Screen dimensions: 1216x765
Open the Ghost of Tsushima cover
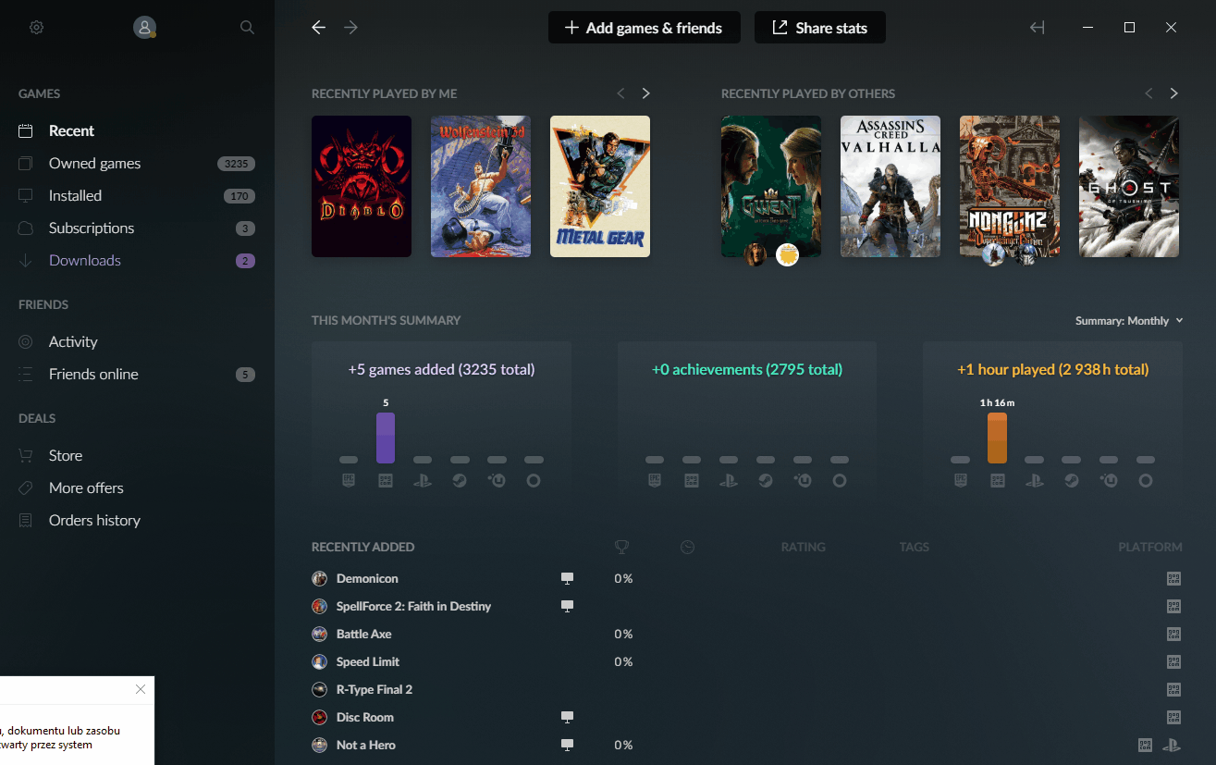pyautogui.click(x=1129, y=186)
